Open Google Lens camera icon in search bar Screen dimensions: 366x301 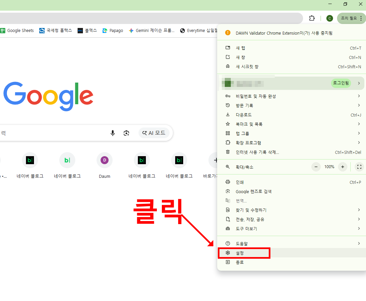click(127, 133)
